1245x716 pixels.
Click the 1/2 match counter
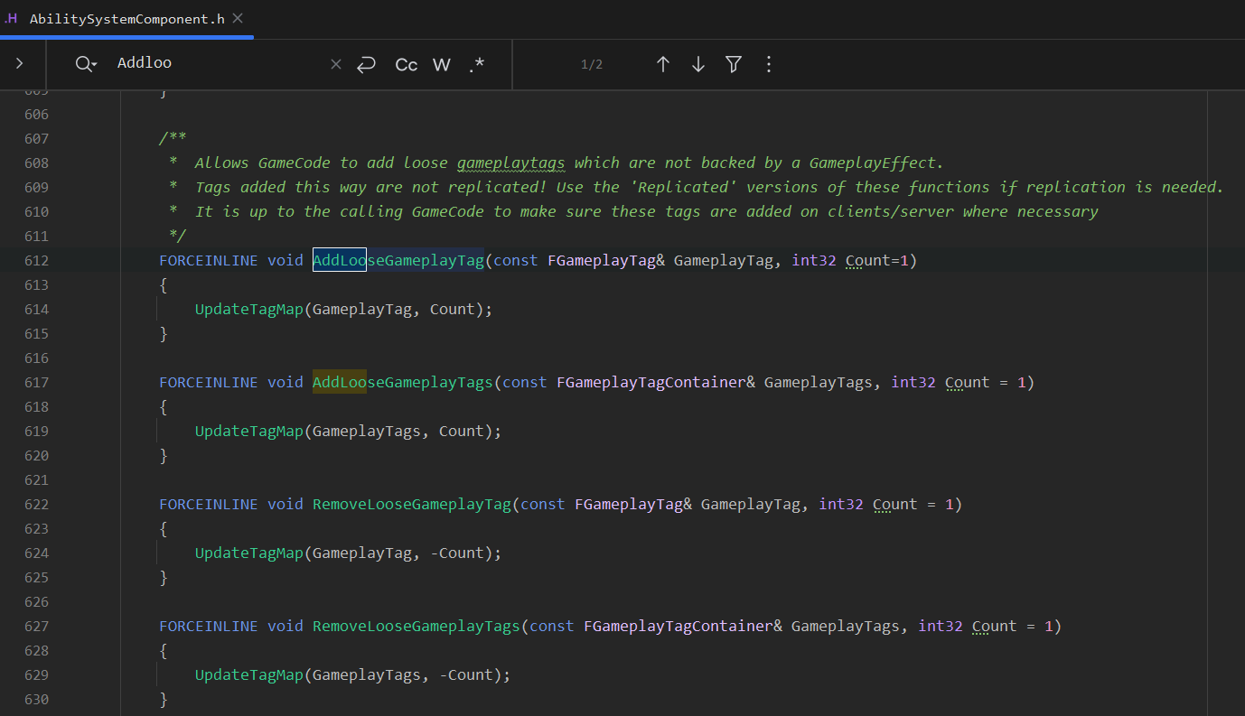[592, 64]
